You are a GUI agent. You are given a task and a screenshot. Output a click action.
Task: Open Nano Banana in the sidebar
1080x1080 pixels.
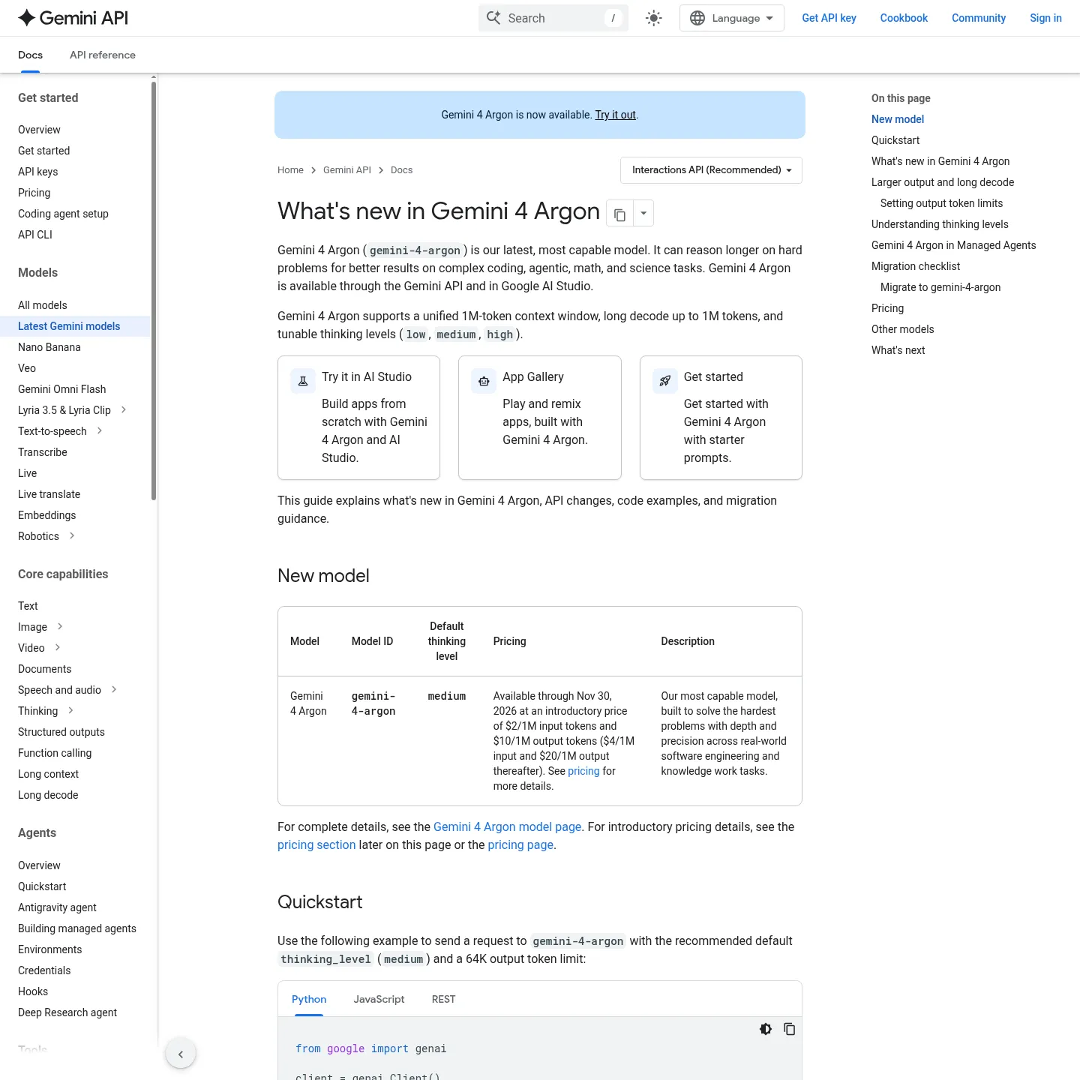click(49, 347)
